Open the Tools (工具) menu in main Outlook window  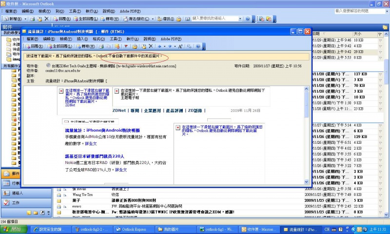(74, 11)
